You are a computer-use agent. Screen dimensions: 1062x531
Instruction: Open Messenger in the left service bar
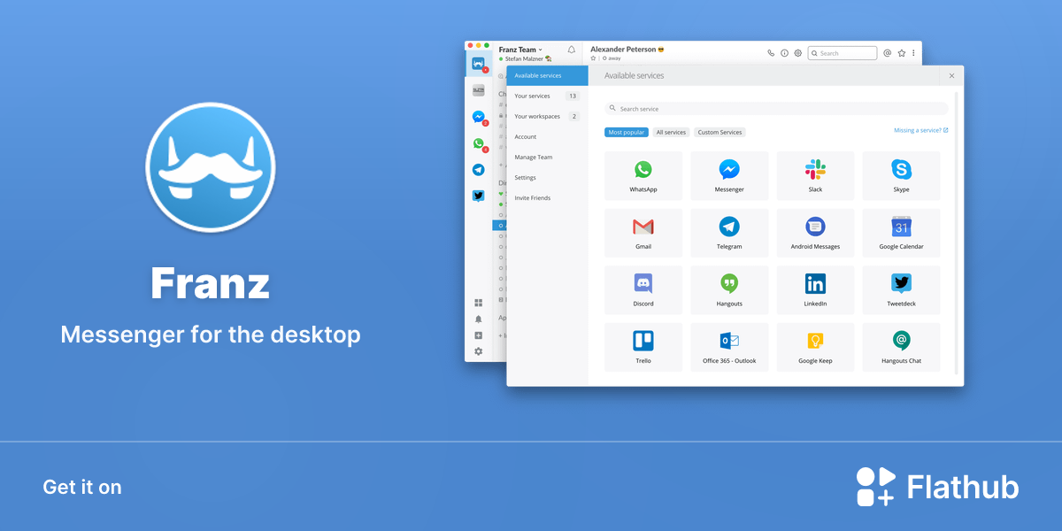[x=478, y=117]
